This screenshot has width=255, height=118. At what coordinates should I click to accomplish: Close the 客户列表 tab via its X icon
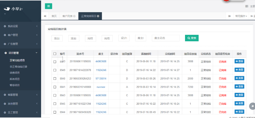(x=74, y=16)
